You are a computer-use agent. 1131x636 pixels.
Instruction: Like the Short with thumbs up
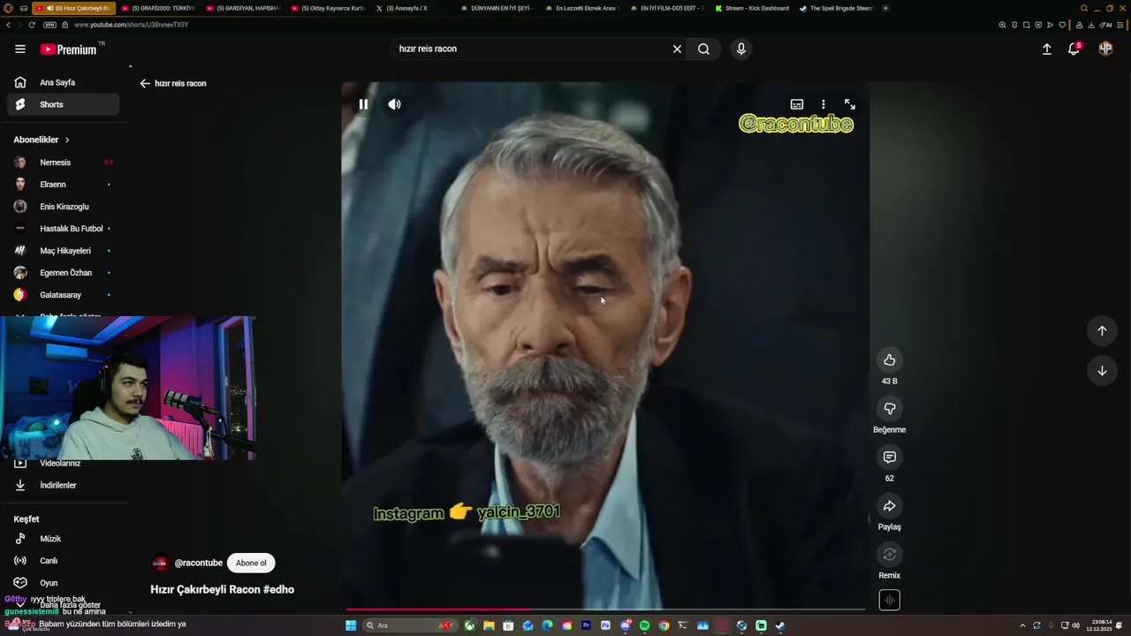tap(890, 360)
